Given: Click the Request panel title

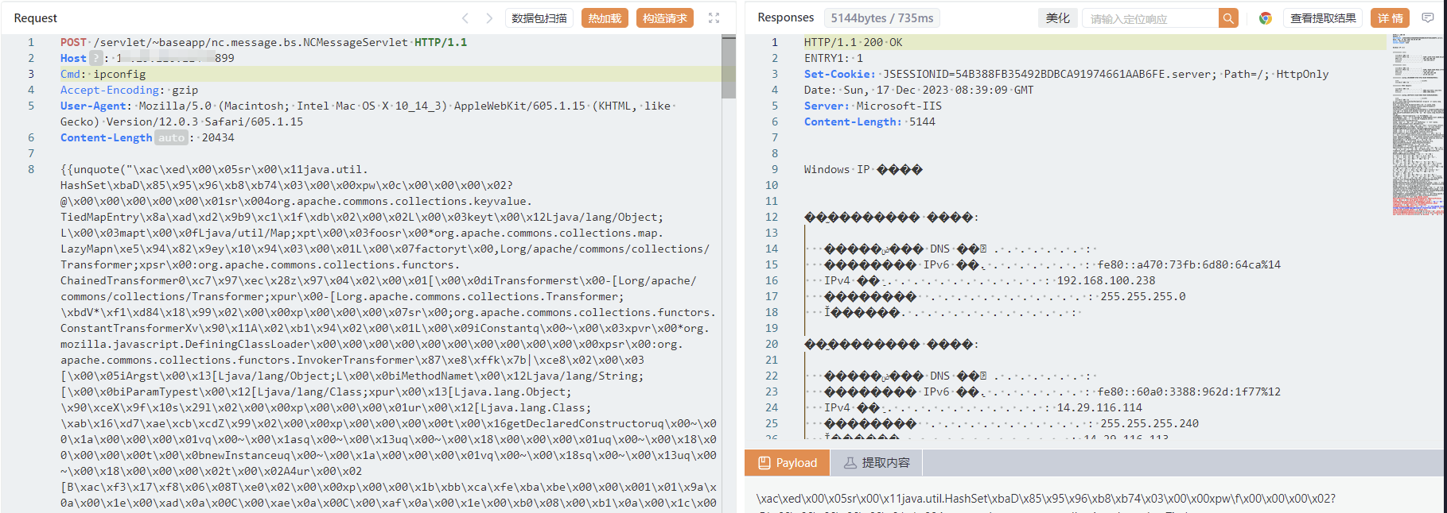Looking at the screenshot, I should tap(36, 18).
